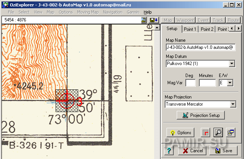Open the Select menu

point(24,12)
